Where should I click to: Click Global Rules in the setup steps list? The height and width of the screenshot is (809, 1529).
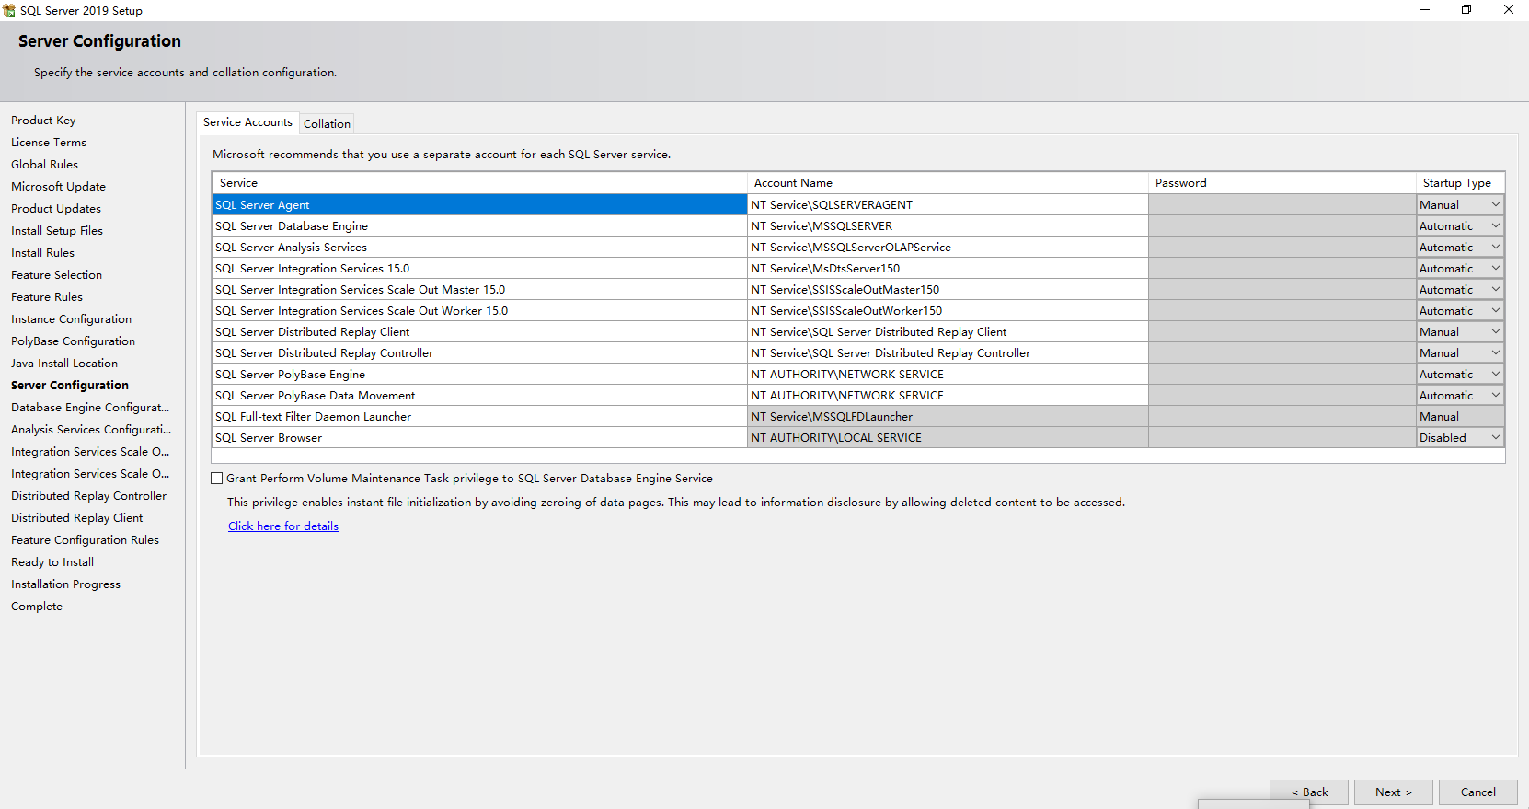point(44,165)
